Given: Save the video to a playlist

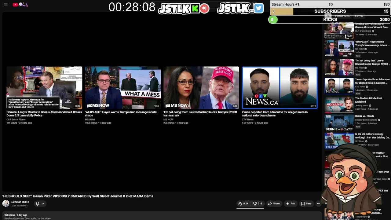Looking at the screenshot, I should 306,204.
